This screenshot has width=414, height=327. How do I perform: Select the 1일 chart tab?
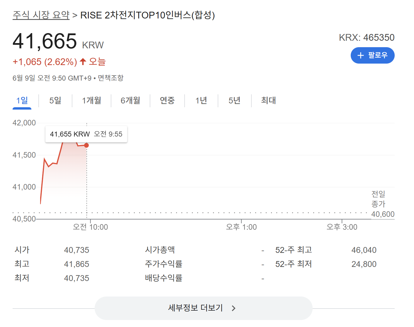pyautogui.click(x=22, y=101)
